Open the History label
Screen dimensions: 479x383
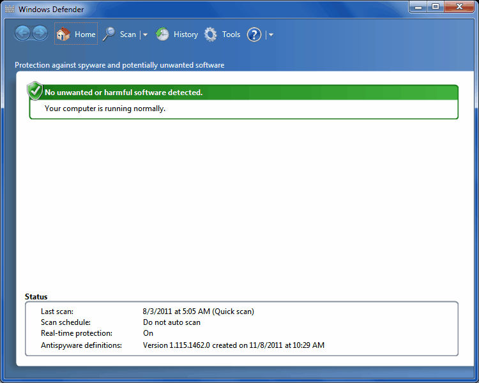186,34
